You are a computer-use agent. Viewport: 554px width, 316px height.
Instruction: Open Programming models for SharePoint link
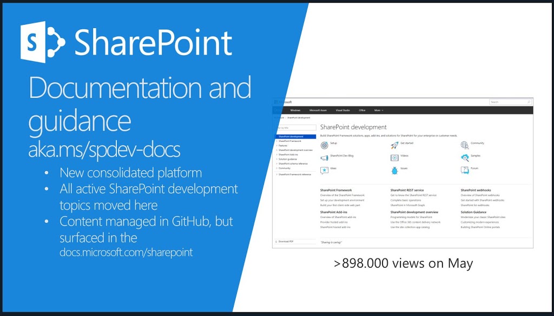[411, 218]
